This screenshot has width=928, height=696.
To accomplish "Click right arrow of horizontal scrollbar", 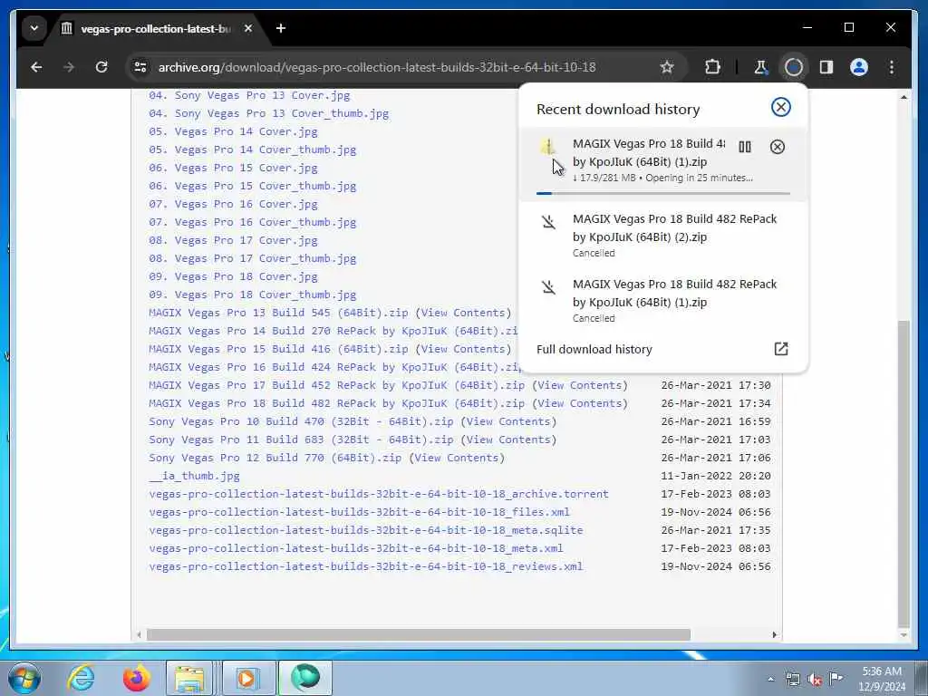I will tap(774, 634).
